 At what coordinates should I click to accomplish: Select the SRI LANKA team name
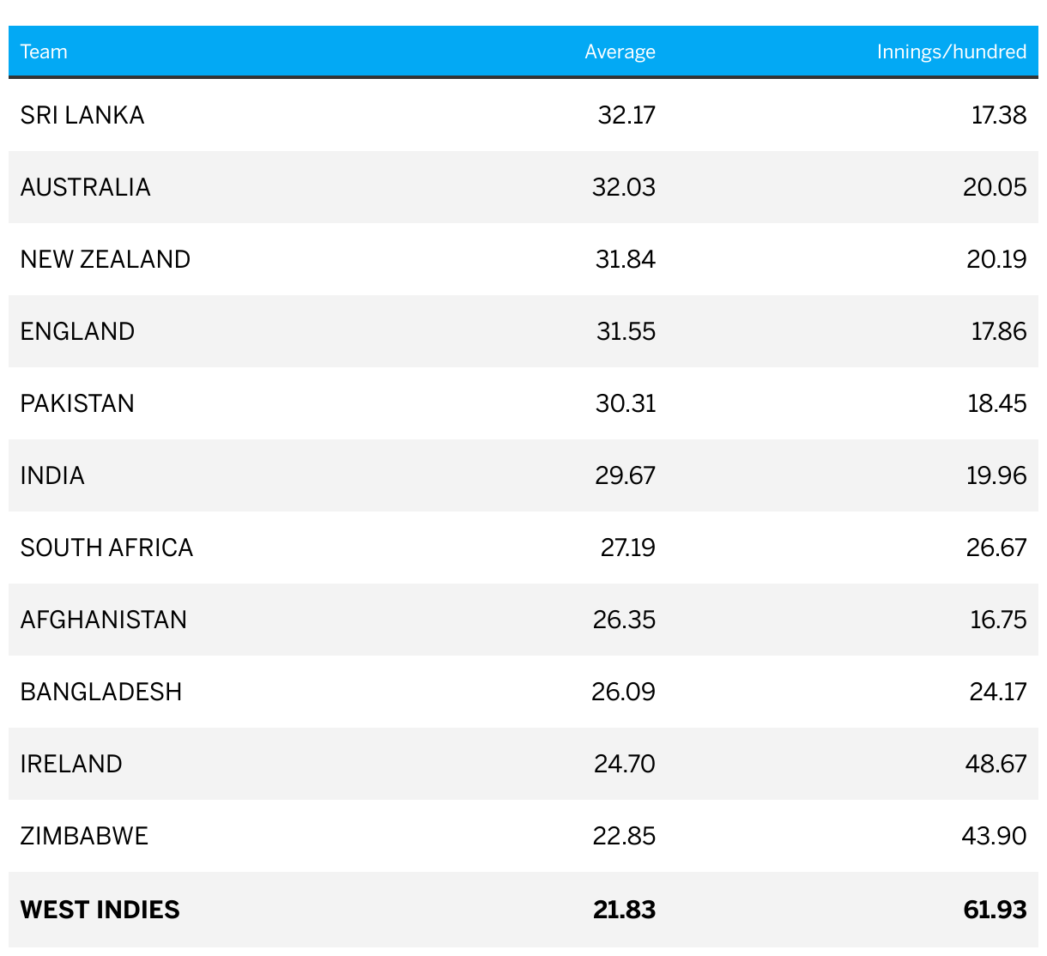82,115
